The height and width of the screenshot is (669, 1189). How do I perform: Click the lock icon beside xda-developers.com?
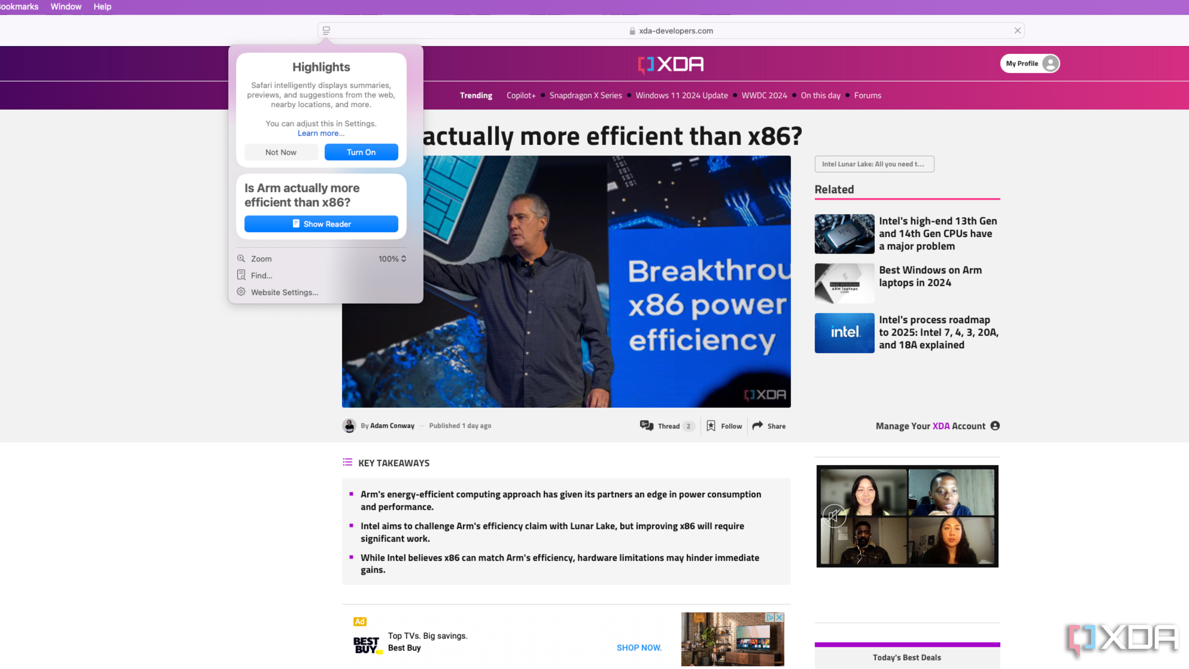[x=632, y=31]
